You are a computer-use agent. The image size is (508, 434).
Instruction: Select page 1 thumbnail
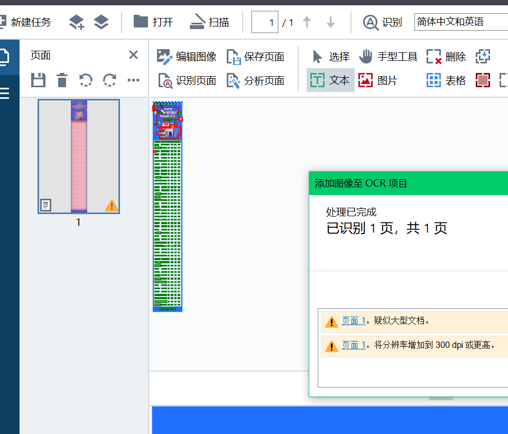(79, 156)
